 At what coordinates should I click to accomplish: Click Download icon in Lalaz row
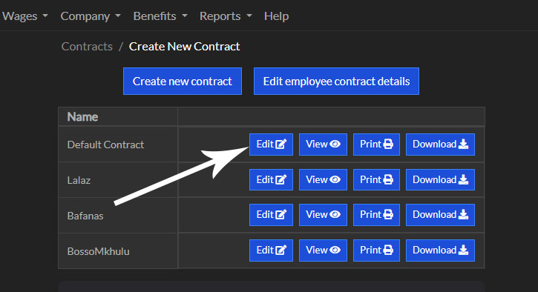click(463, 179)
